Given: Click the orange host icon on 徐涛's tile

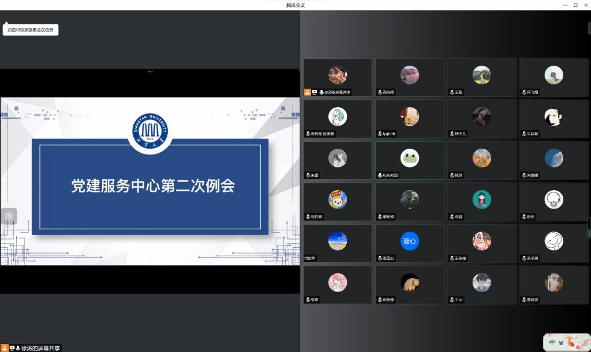Looking at the screenshot, I should [x=308, y=92].
